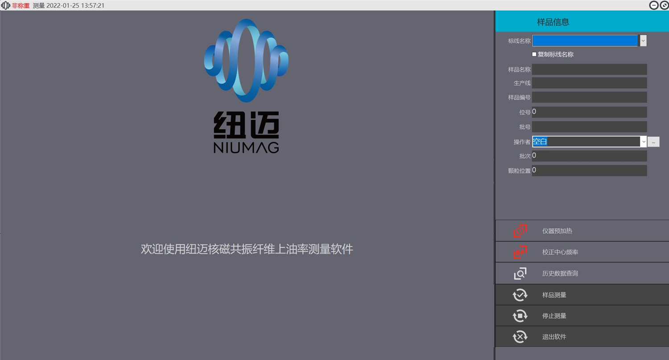Click the 停止测量 stop icon

(520, 315)
